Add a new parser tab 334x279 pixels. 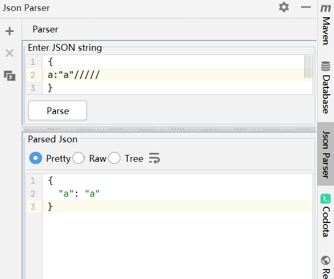click(9, 31)
